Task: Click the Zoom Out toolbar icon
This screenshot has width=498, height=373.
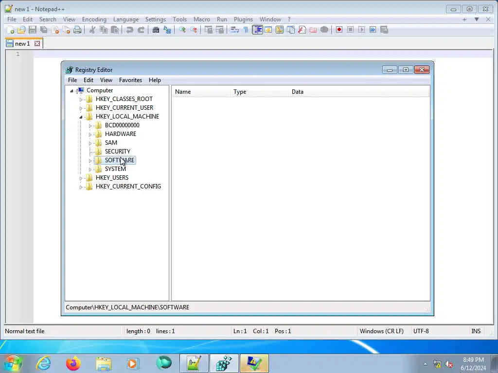Action: coord(194,30)
